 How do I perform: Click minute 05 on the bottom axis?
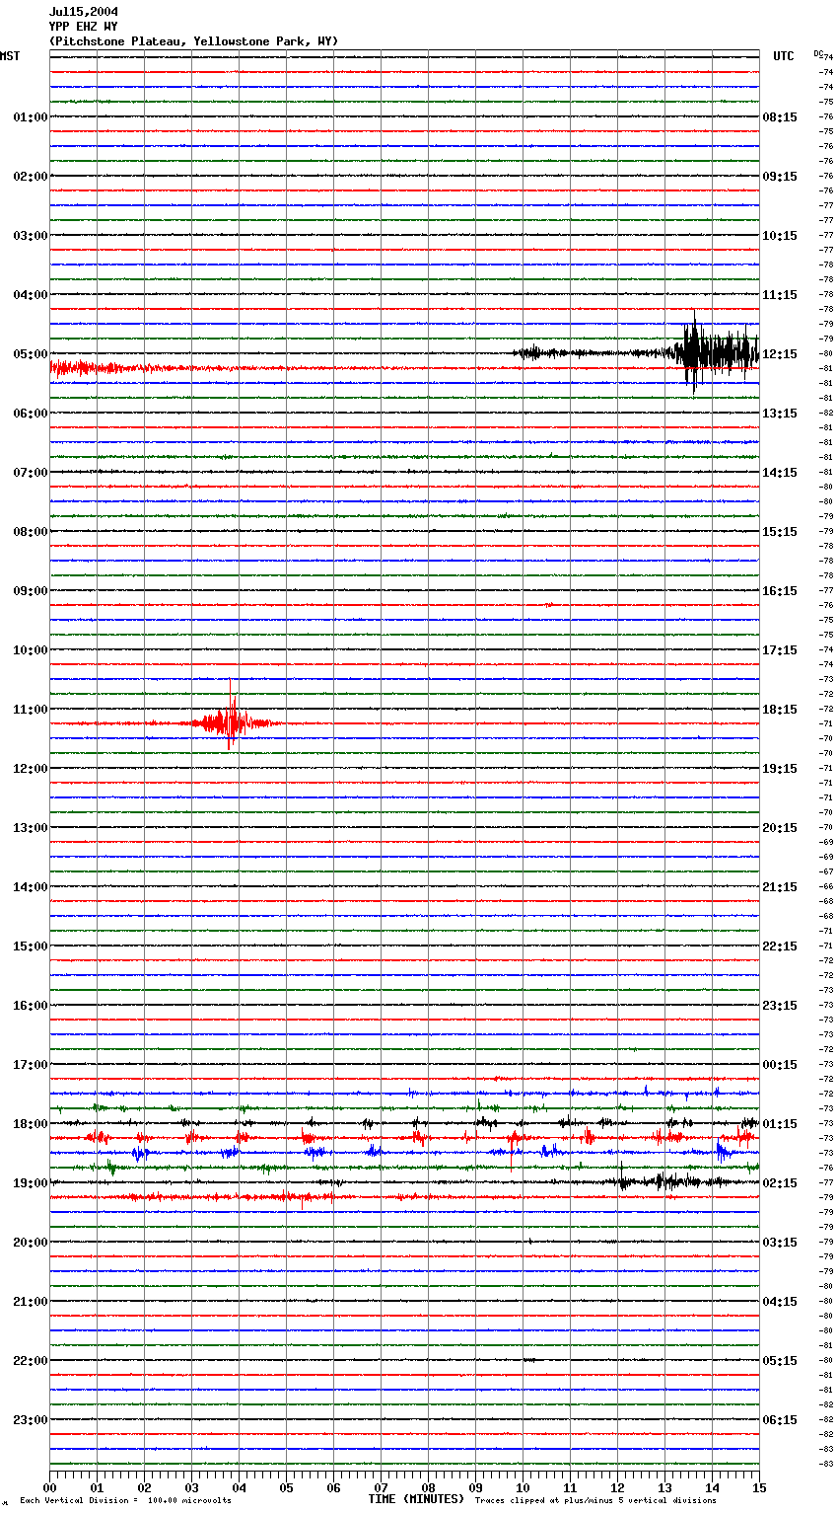point(286,1487)
